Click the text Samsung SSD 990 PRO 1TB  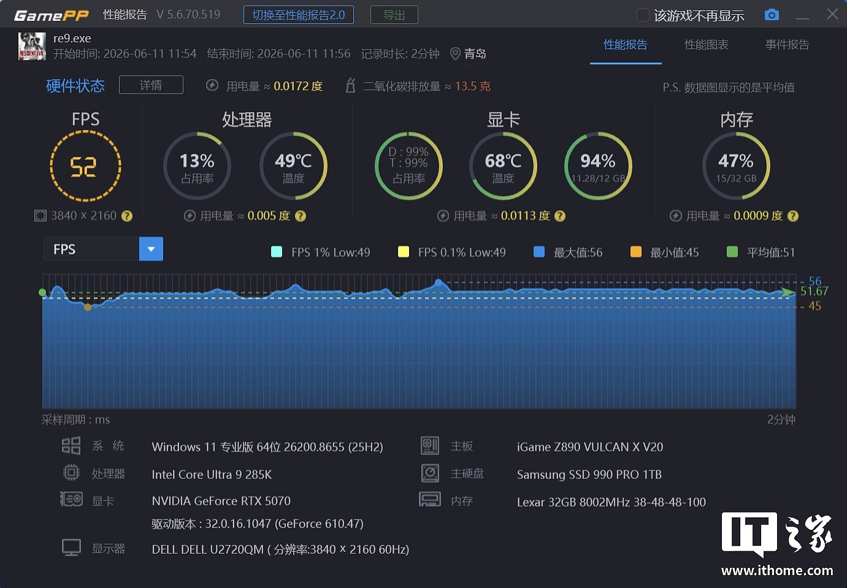[589, 475]
